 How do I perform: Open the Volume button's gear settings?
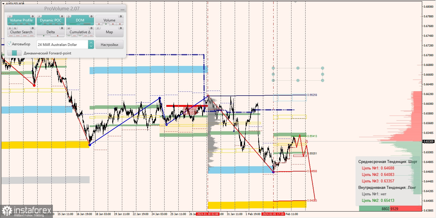(121, 16)
